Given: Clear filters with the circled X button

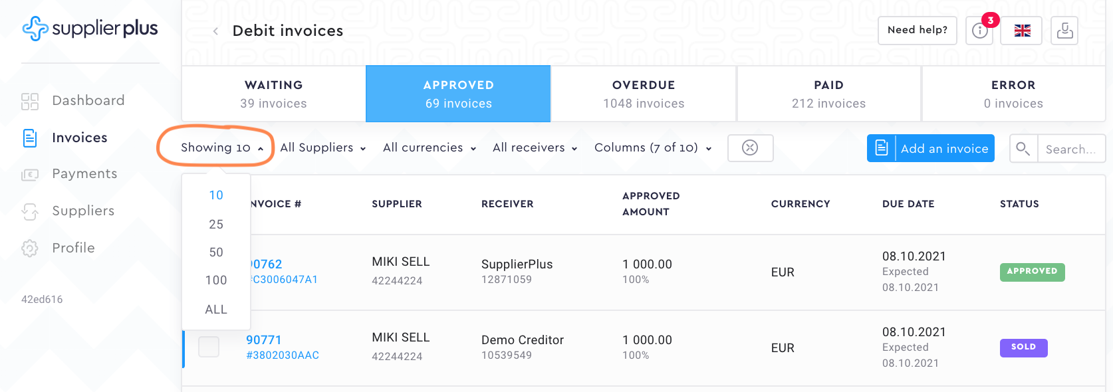Looking at the screenshot, I should 750,148.
